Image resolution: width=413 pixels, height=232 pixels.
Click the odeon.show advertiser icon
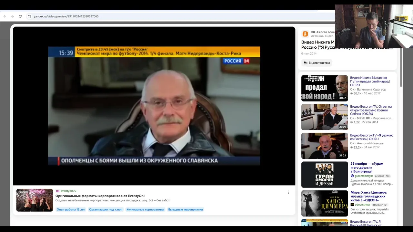tap(352, 205)
